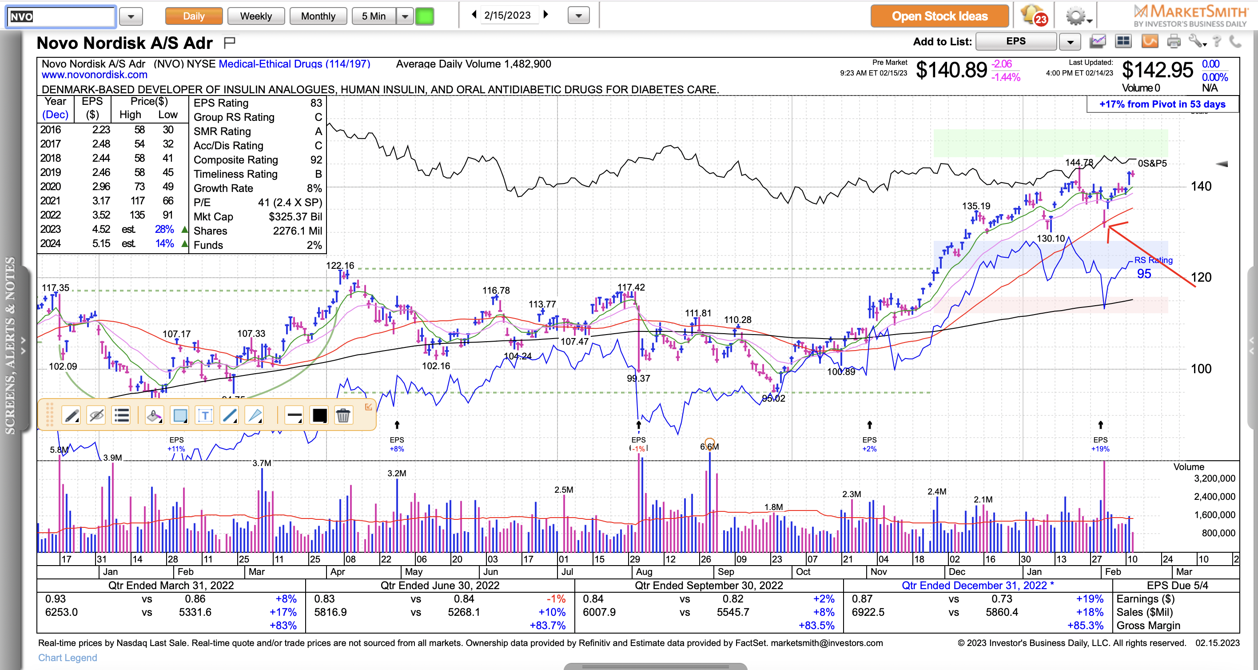
Task: Collapse the drawing toolbar corner arrow
Action: [x=368, y=407]
